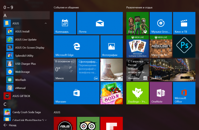The image size is (199, 130).
Task: Open the Почта mail tile
Action: tap(100, 23)
